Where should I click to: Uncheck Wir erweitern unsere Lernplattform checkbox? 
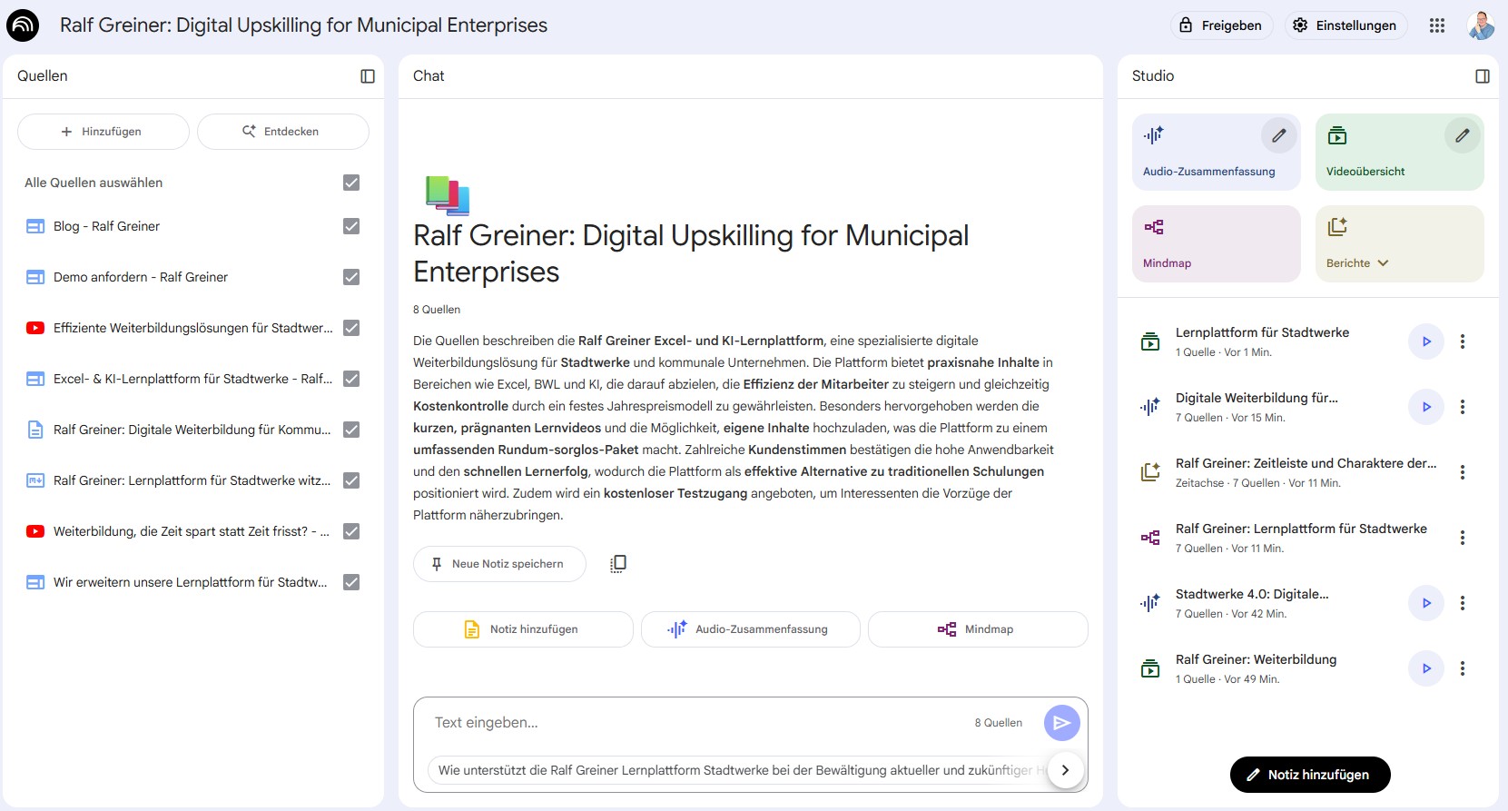351,582
